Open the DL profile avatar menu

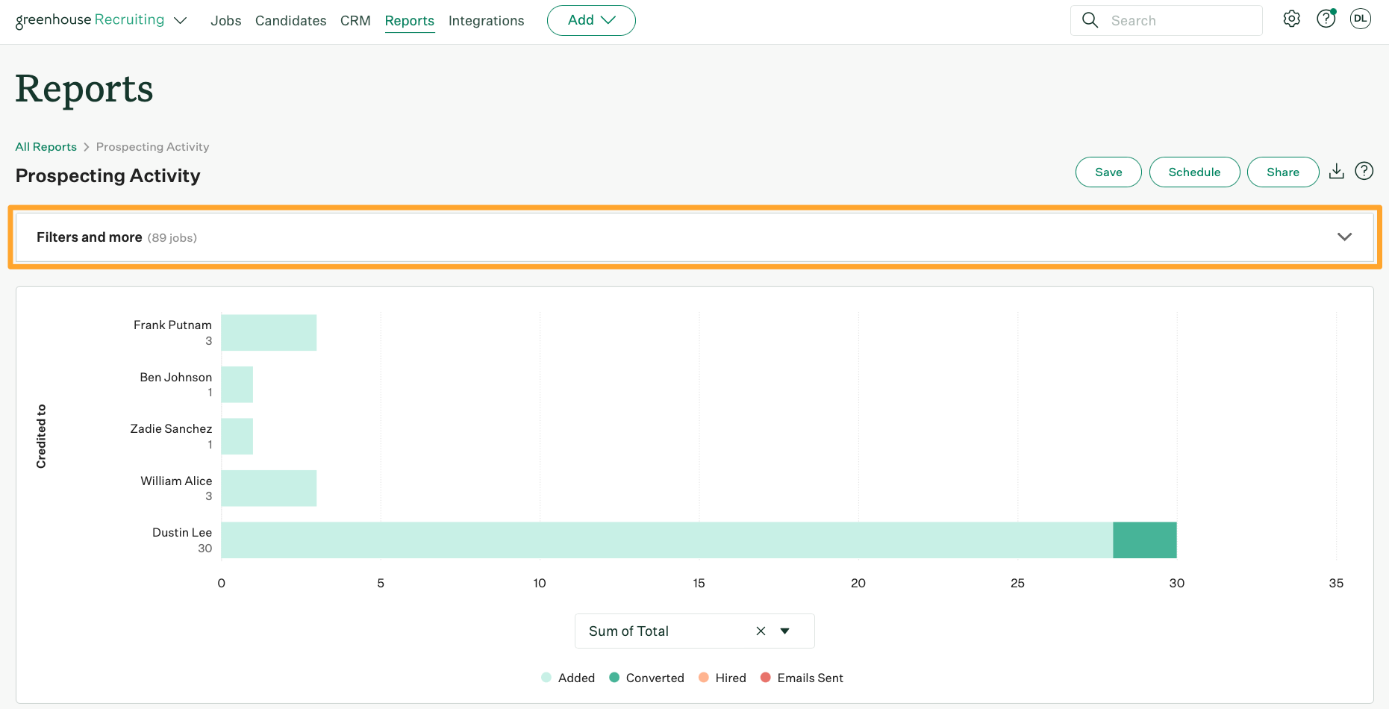point(1361,19)
